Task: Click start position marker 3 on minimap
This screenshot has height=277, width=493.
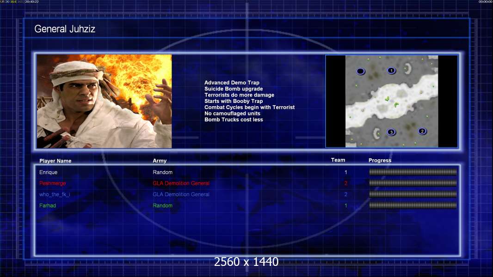Action: coord(391,132)
